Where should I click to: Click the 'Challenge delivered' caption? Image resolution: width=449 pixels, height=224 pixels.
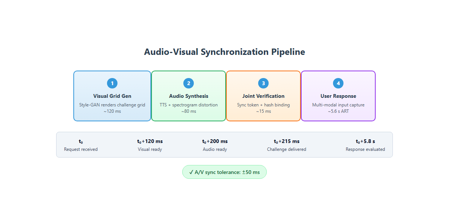pyautogui.click(x=287, y=149)
